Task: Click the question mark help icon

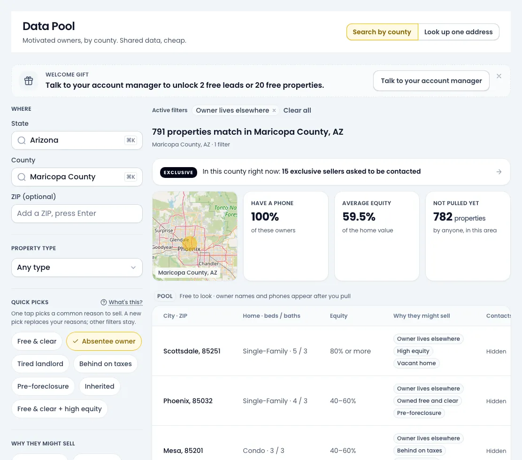Action: pyautogui.click(x=104, y=302)
